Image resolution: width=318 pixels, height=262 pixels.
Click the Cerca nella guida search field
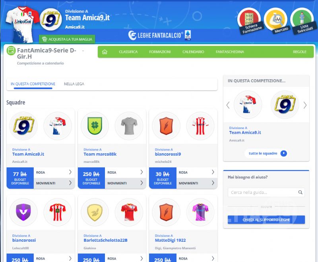point(262,192)
